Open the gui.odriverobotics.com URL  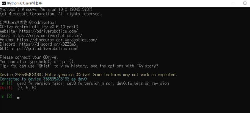click(x=44, y=49)
